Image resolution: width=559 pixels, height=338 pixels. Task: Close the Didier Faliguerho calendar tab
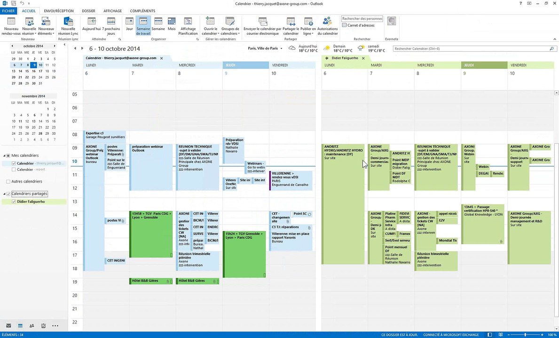coord(363,58)
